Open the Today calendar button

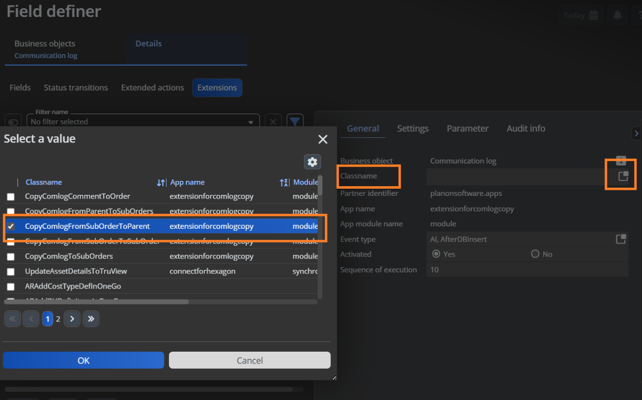tap(580, 15)
